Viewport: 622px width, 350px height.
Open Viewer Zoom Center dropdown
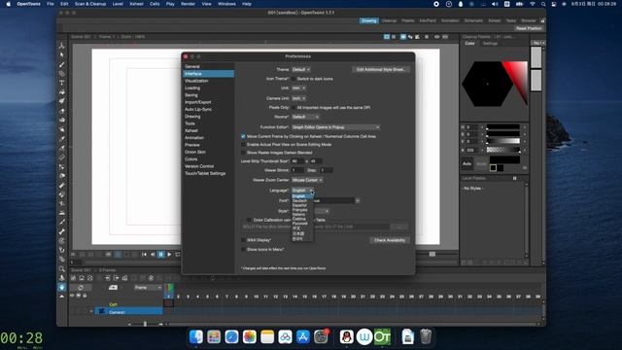pyautogui.click(x=307, y=180)
